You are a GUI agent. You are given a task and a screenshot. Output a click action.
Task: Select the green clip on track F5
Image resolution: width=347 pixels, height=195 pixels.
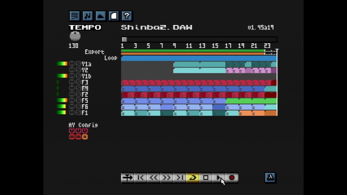tap(251, 101)
